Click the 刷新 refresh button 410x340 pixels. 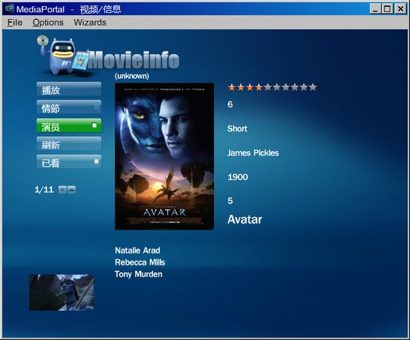point(69,144)
